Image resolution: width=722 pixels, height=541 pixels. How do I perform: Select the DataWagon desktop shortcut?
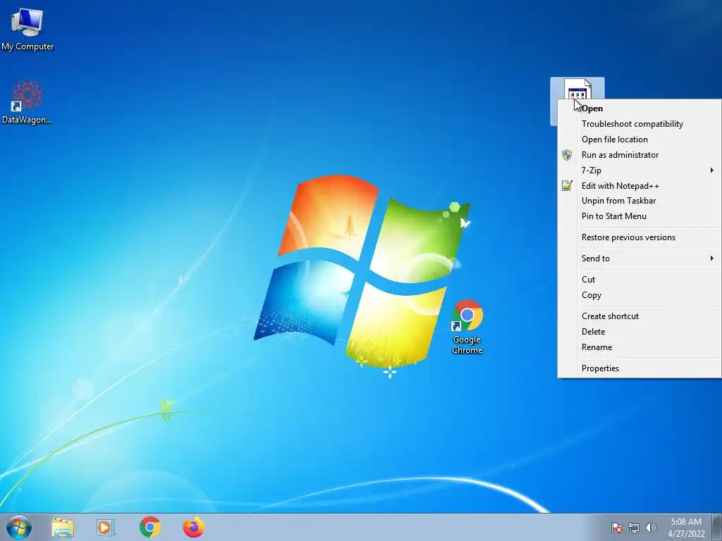click(x=27, y=102)
